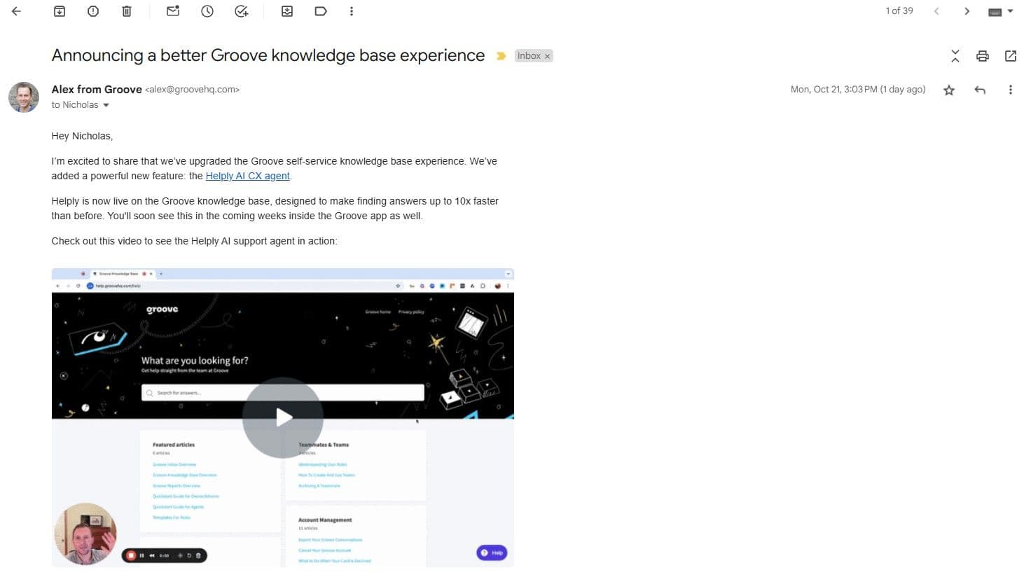1031x582 pixels.
Task: Expand recipient details next to Nicholas
Action: (106, 104)
